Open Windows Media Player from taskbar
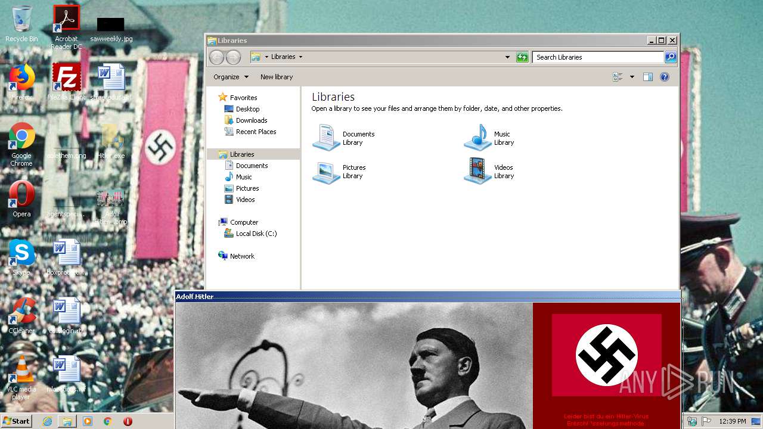The height and width of the screenshot is (429, 763). point(88,421)
